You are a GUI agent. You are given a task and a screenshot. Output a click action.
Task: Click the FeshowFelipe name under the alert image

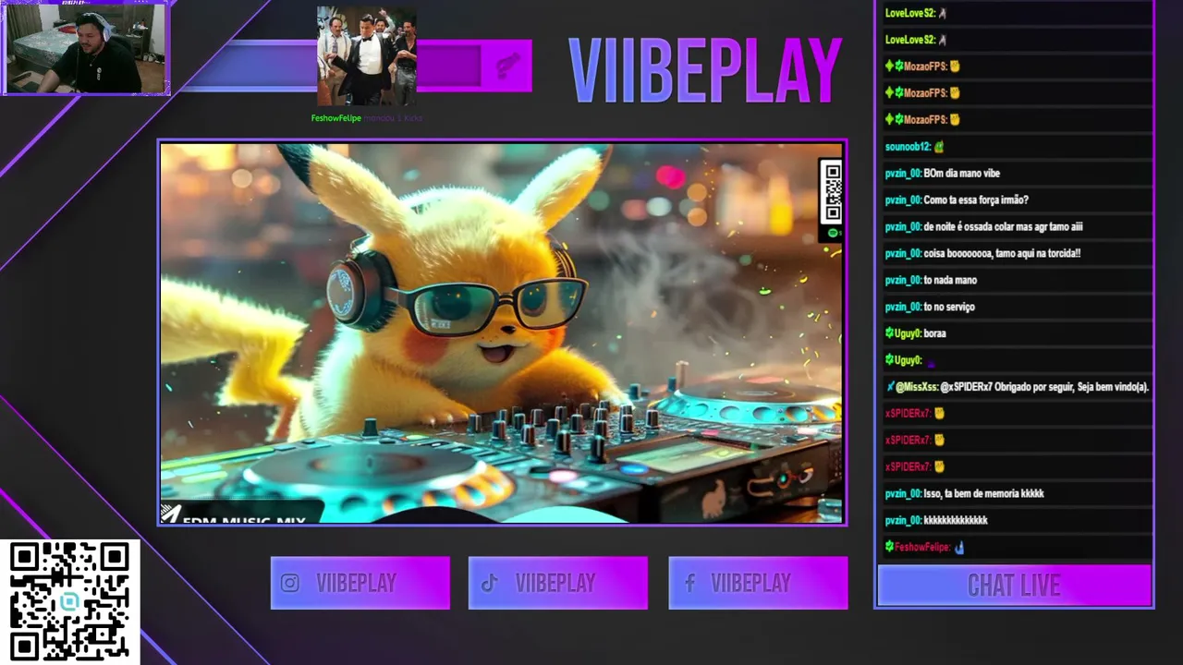pyautogui.click(x=335, y=118)
